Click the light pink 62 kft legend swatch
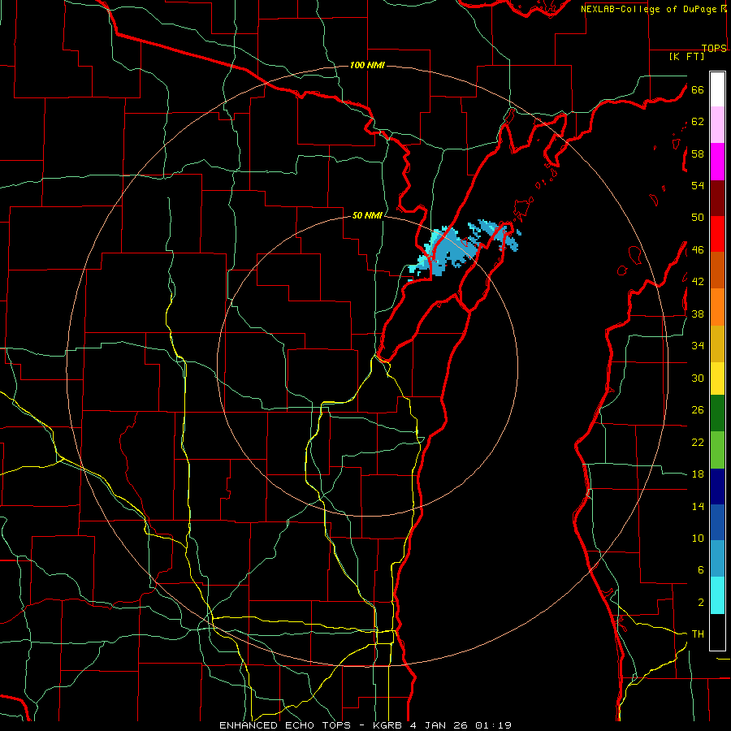 coord(717,125)
